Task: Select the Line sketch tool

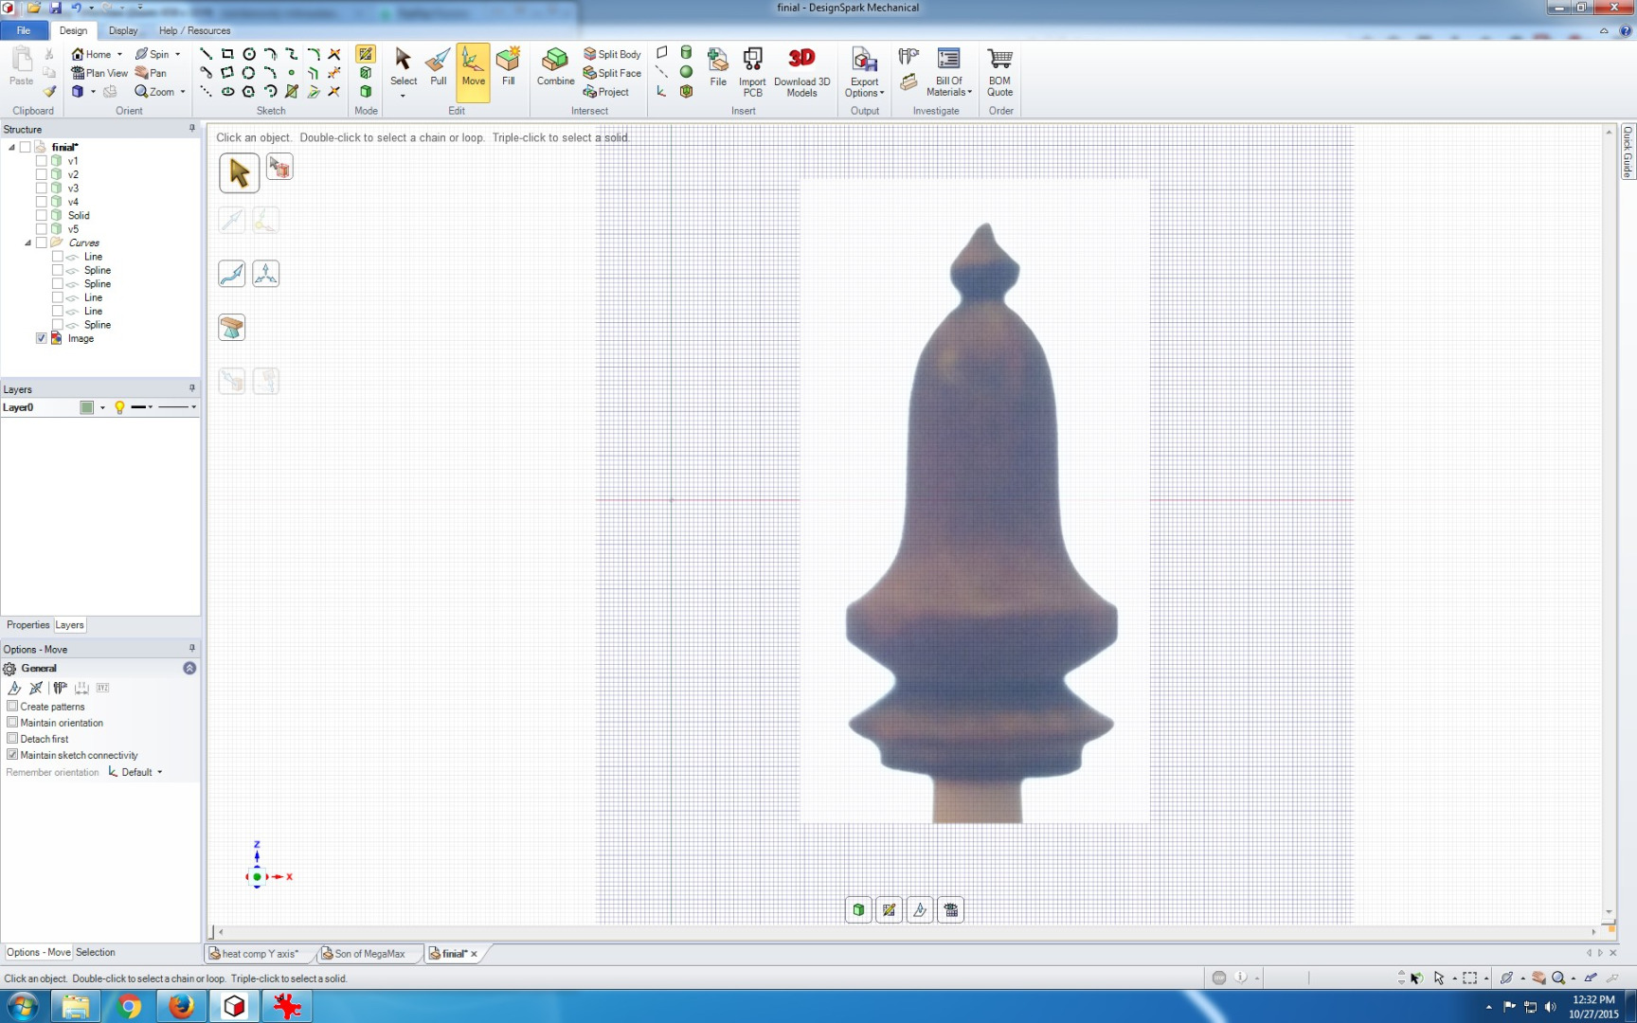Action: 206,54
